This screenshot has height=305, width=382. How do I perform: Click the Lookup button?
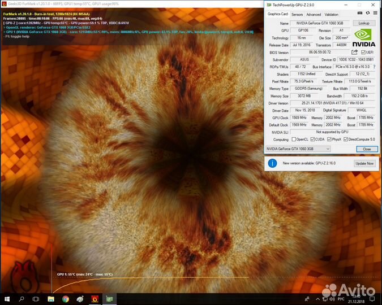[364, 23]
